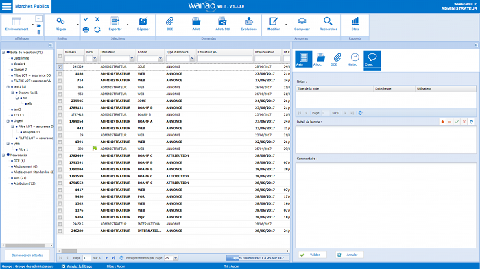Click the Allot. folder toolbar icon

196,24
